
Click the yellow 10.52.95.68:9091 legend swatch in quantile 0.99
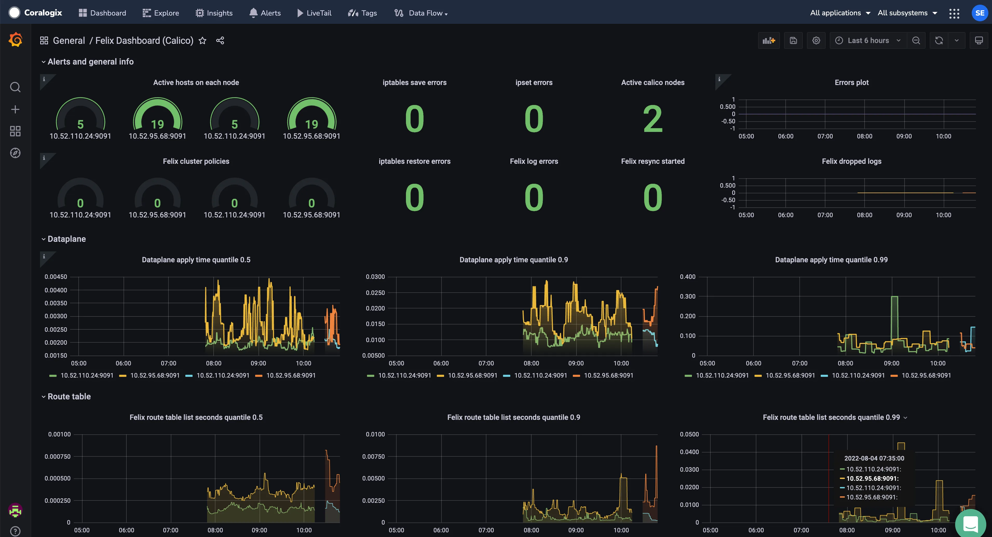click(x=758, y=376)
